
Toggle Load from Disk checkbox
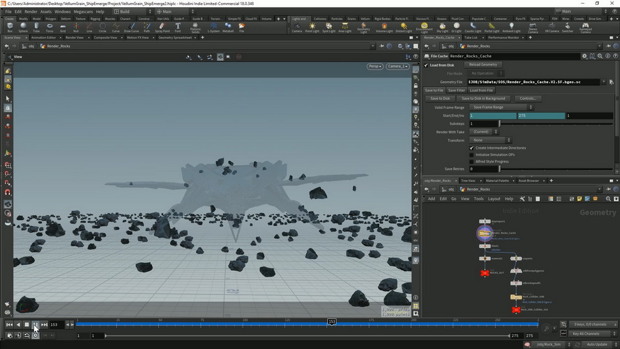pyautogui.click(x=426, y=65)
